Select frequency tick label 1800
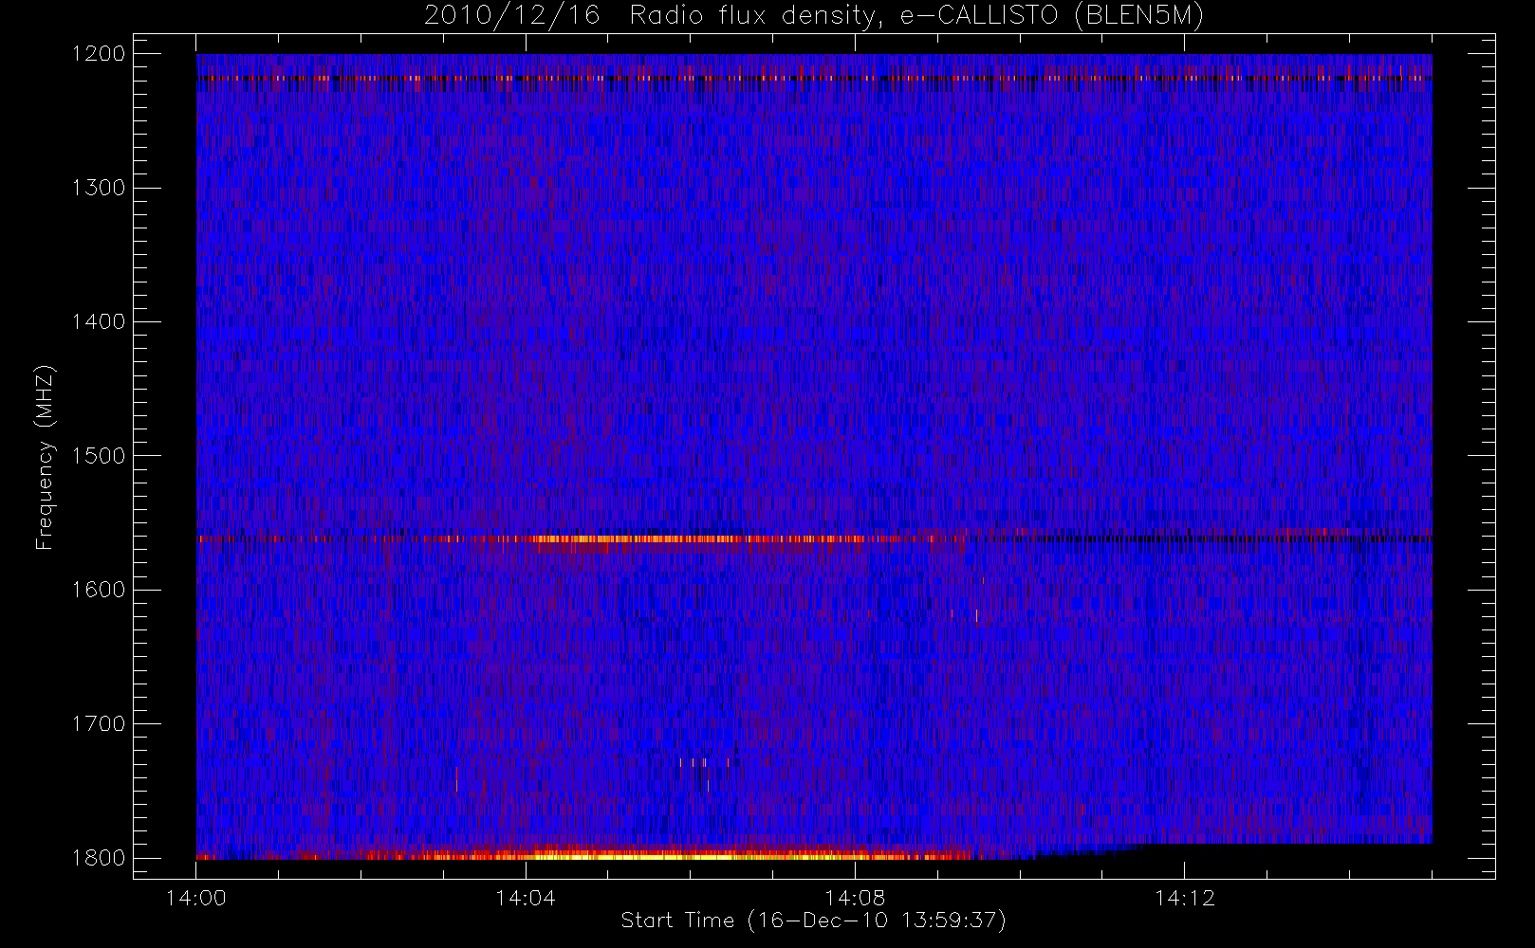This screenshot has width=1535, height=948. pos(99,858)
